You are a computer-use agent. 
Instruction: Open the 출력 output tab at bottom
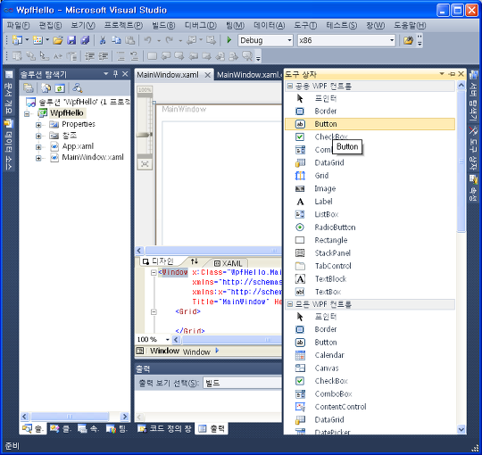(x=212, y=428)
